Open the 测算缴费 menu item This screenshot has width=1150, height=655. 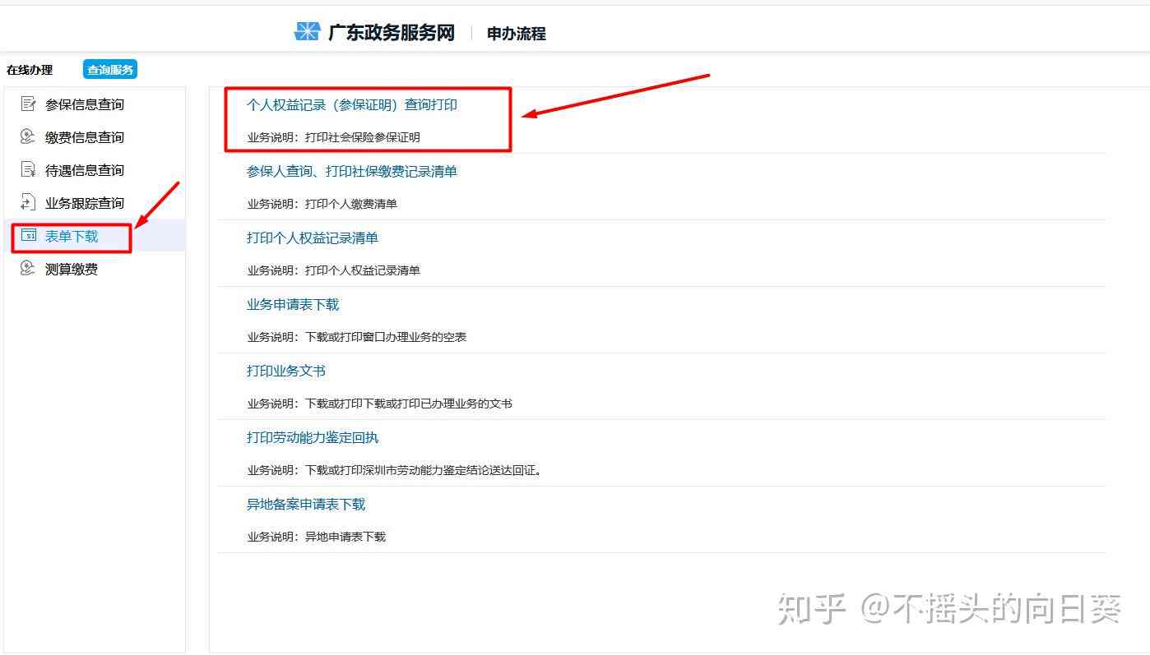(x=72, y=269)
